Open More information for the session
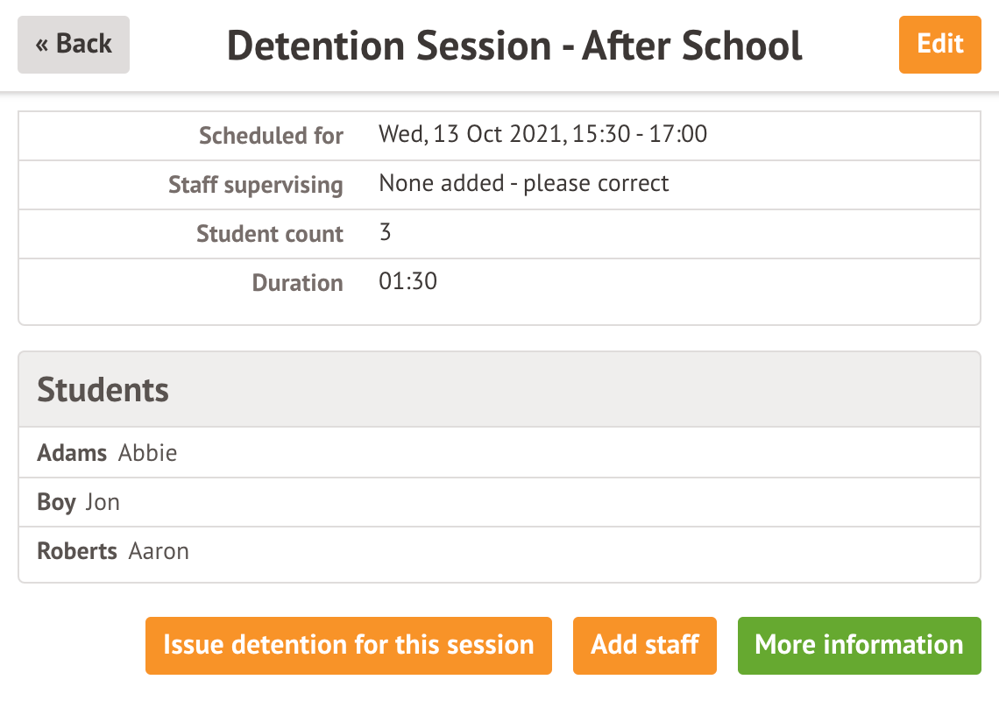 point(859,646)
